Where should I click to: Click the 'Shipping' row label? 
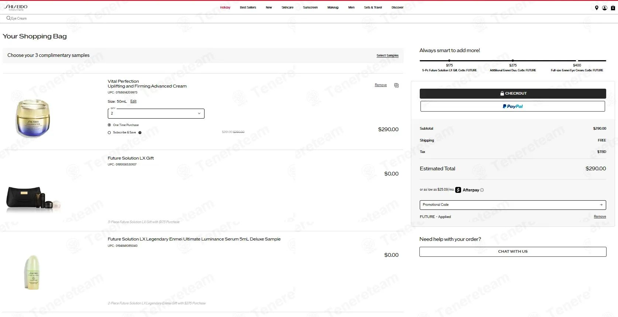[x=427, y=140]
